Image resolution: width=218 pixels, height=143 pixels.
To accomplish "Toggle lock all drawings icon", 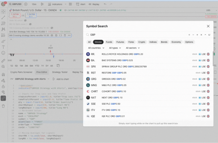I will pos(3,86).
